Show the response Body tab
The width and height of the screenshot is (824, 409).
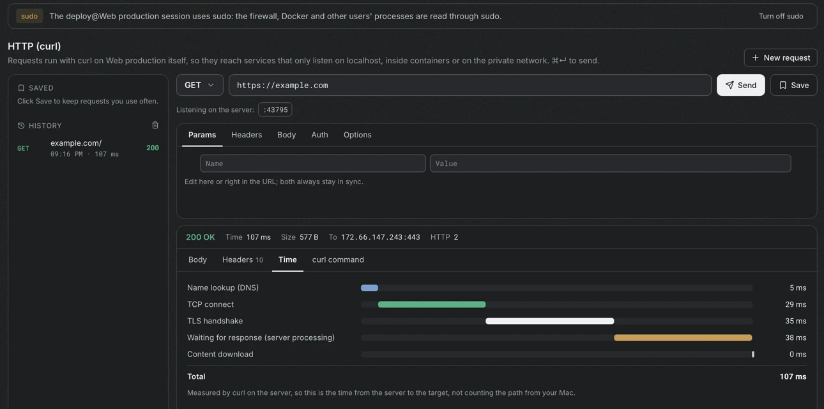tap(197, 259)
